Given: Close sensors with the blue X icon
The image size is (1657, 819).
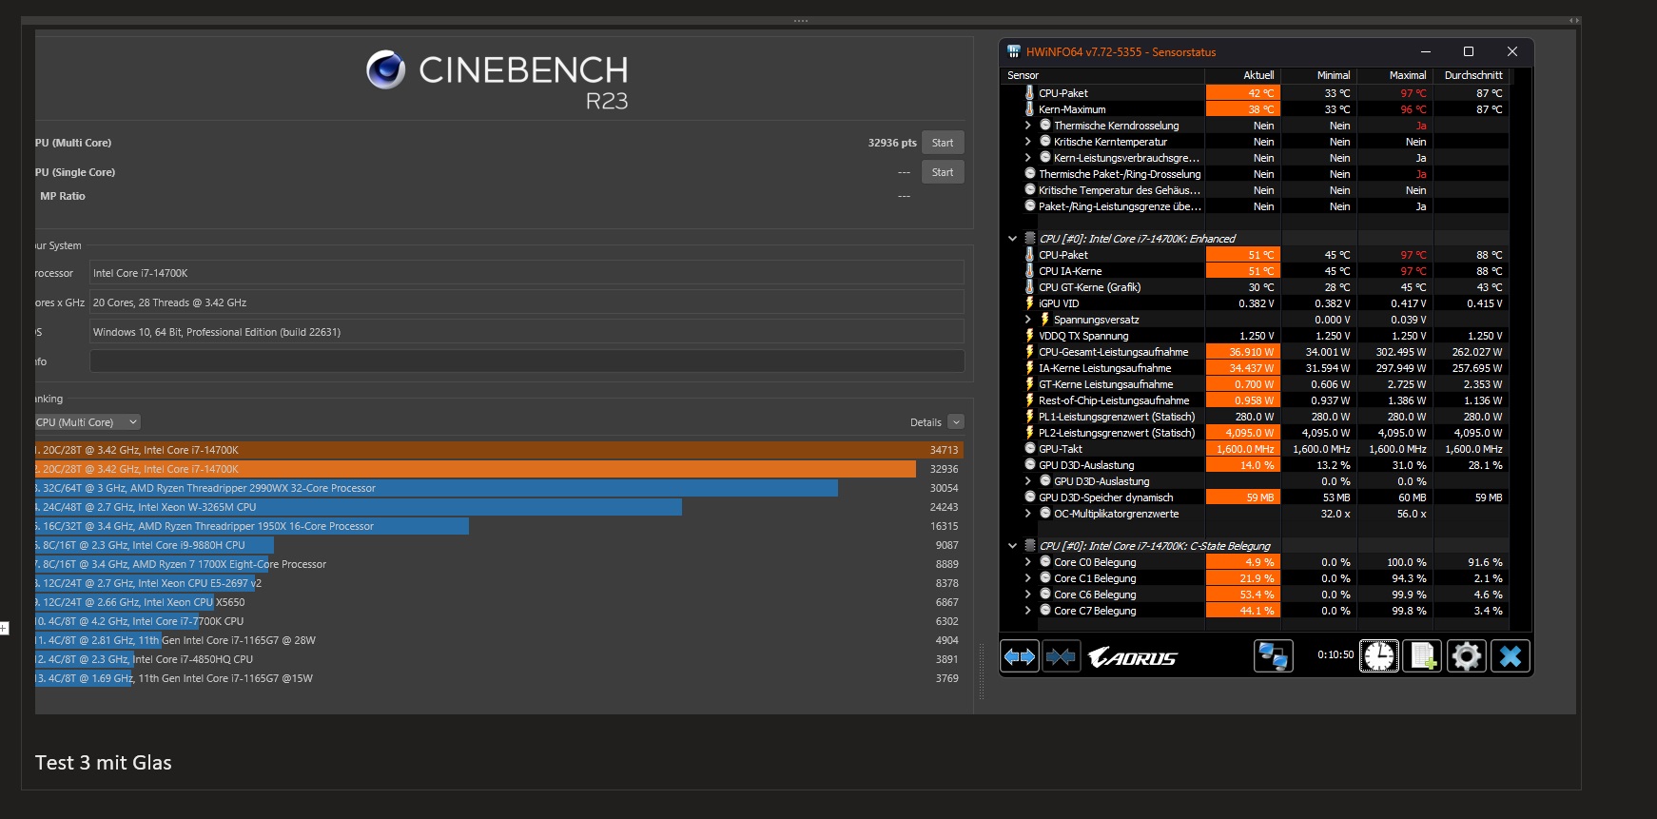Looking at the screenshot, I should click(1510, 656).
